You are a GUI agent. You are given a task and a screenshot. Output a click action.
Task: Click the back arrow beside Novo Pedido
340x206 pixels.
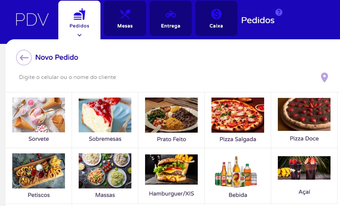click(x=24, y=58)
